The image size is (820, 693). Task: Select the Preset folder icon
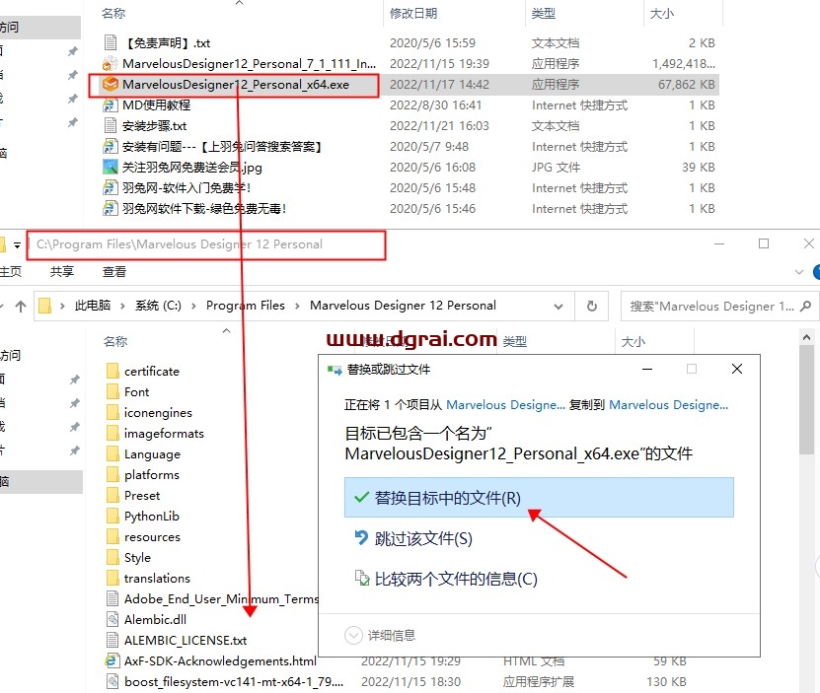tap(112, 496)
